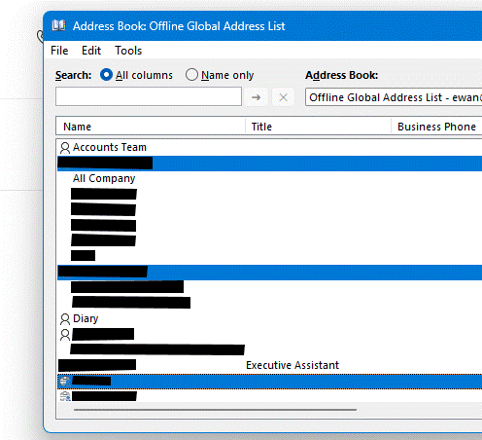Click the Business Phone column header
The height and width of the screenshot is (440, 482).
click(x=436, y=127)
